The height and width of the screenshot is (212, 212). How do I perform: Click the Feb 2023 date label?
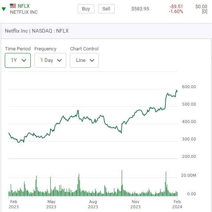[x=14, y=204]
